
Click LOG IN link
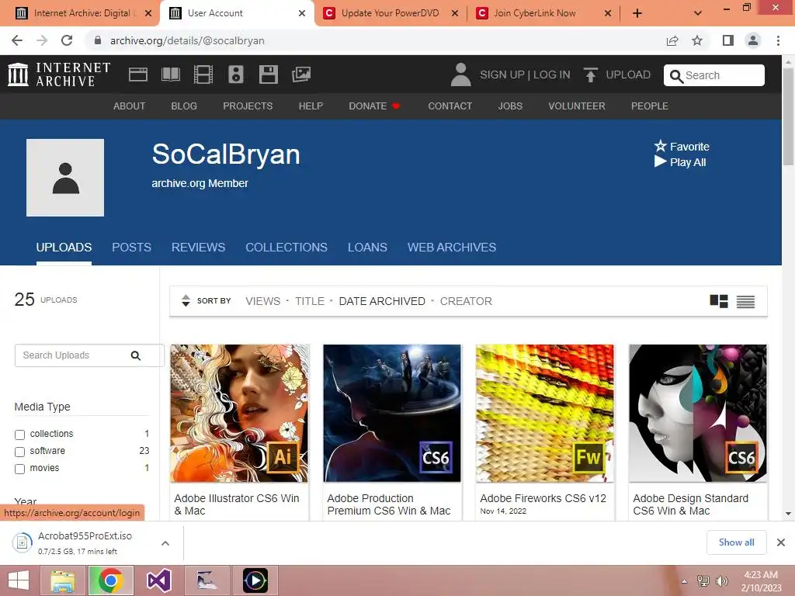click(x=552, y=74)
